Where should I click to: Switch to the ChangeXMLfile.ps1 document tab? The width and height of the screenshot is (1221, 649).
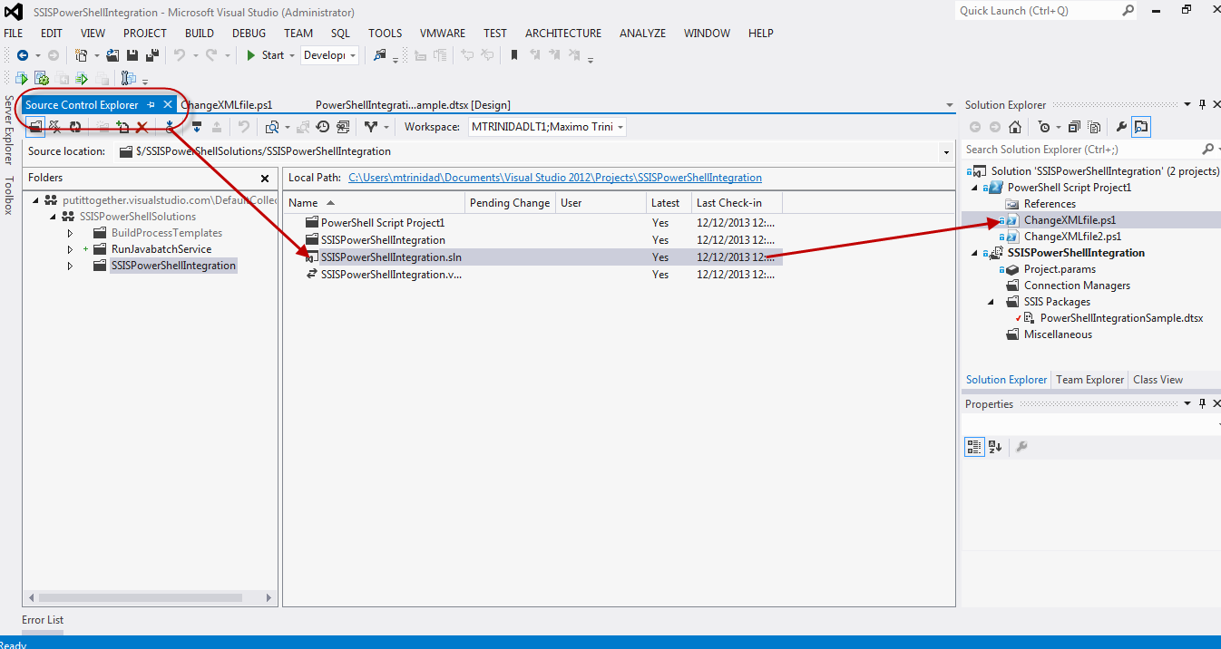(x=227, y=105)
